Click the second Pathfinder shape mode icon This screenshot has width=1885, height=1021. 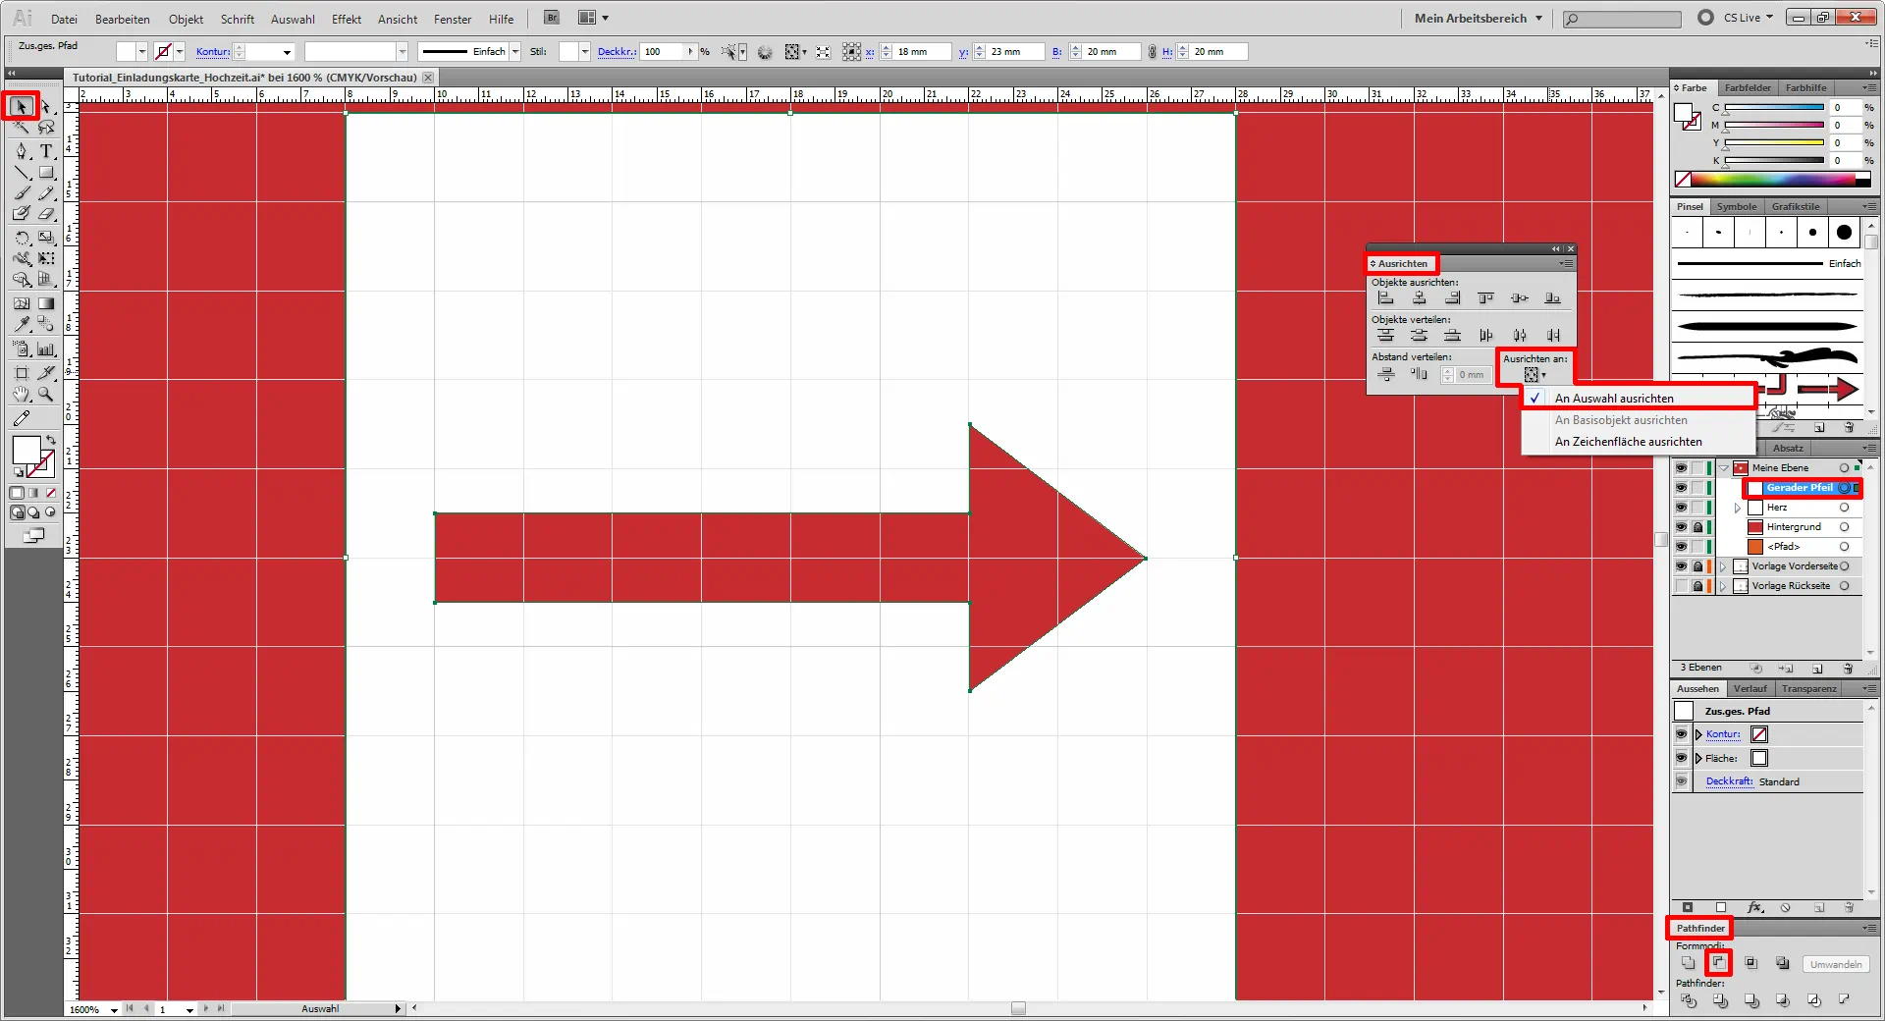[x=1718, y=963]
